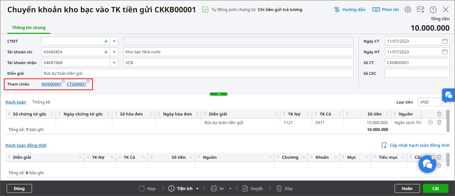
Task: Click trash icon in Hạch toán đồng thời header
Action: (439, 157)
